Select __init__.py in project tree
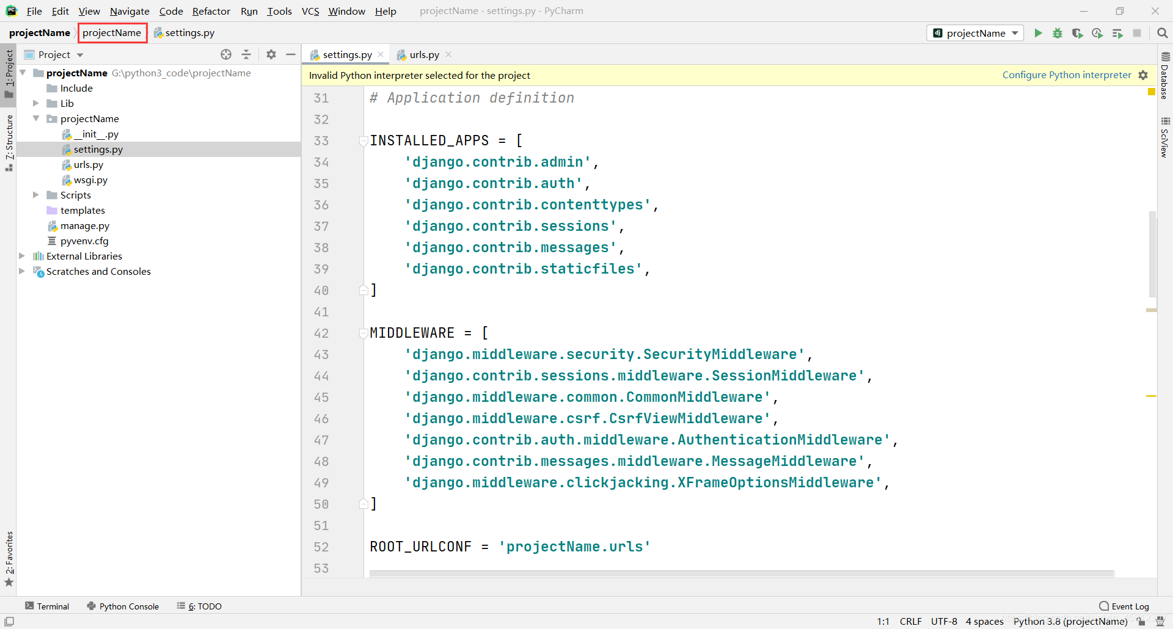The image size is (1173, 629). [90, 134]
